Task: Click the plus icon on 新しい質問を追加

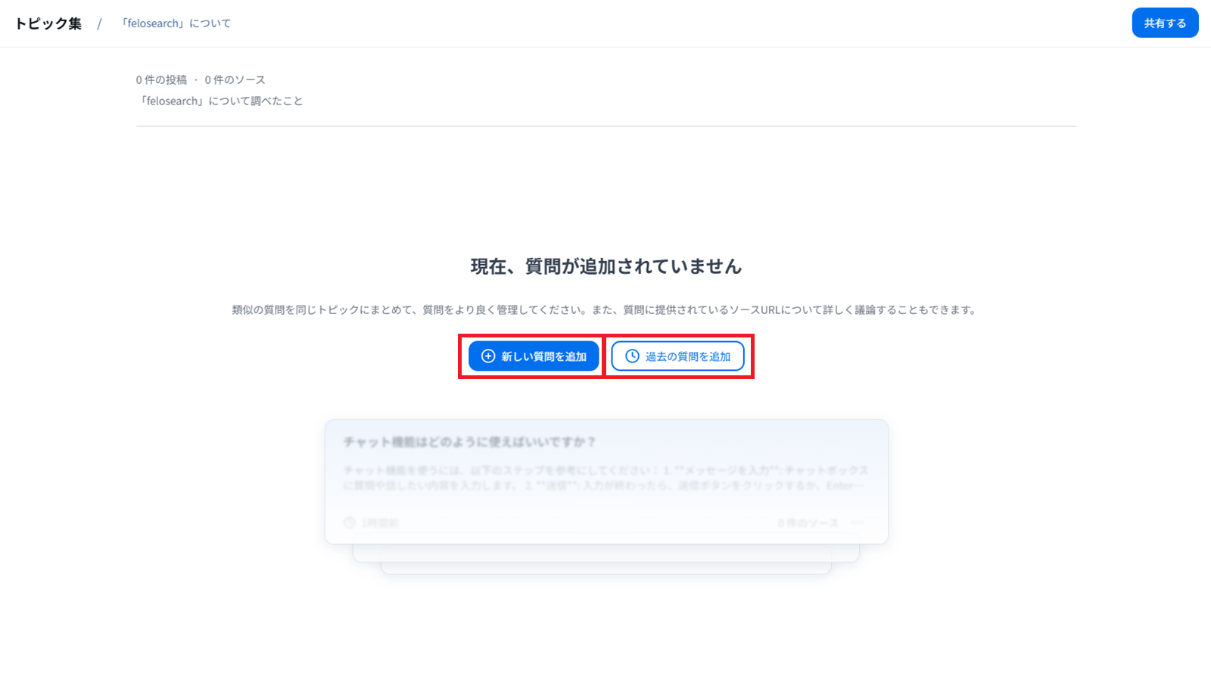Action: (x=487, y=356)
